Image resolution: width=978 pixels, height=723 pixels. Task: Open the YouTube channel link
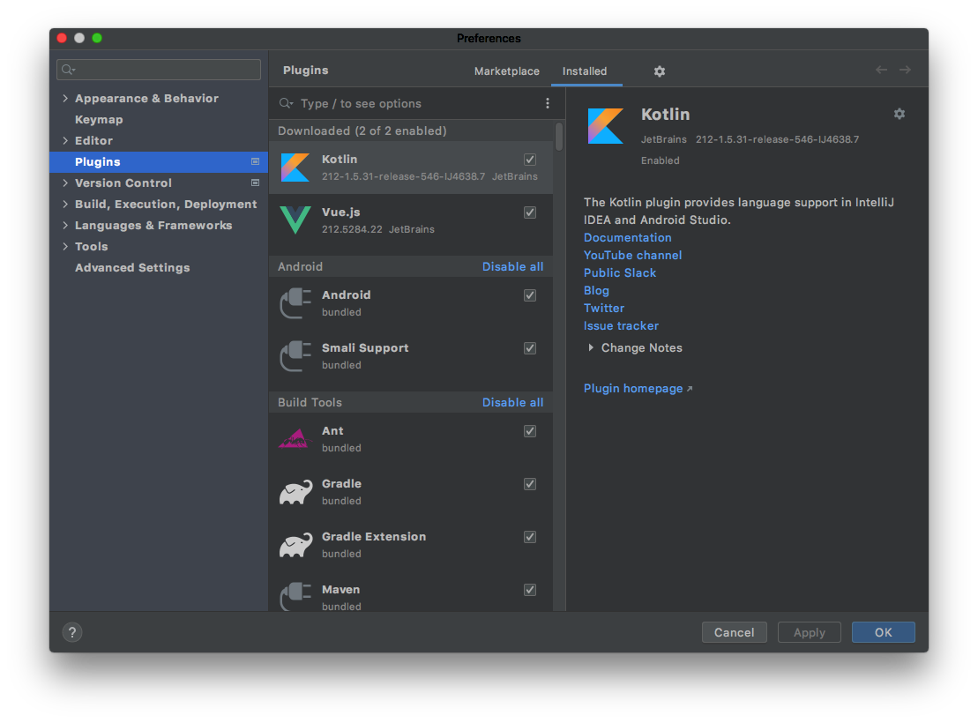632,255
